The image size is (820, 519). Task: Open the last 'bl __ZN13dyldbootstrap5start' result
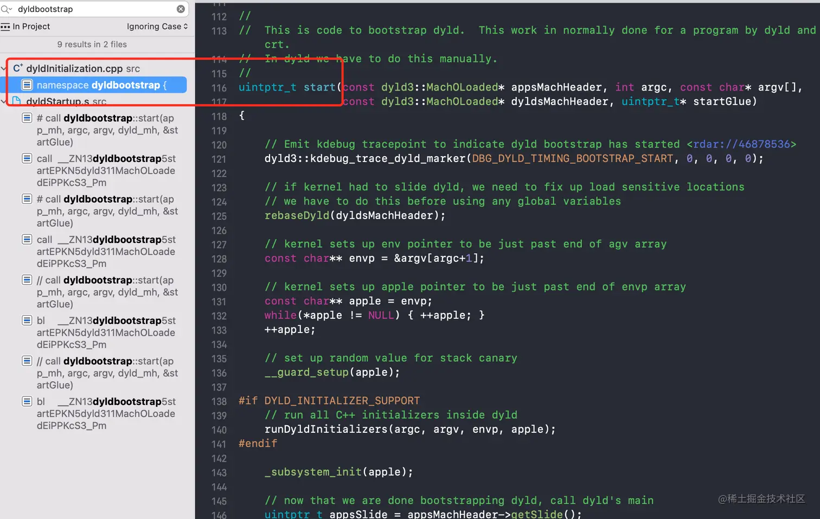click(x=106, y=414)
